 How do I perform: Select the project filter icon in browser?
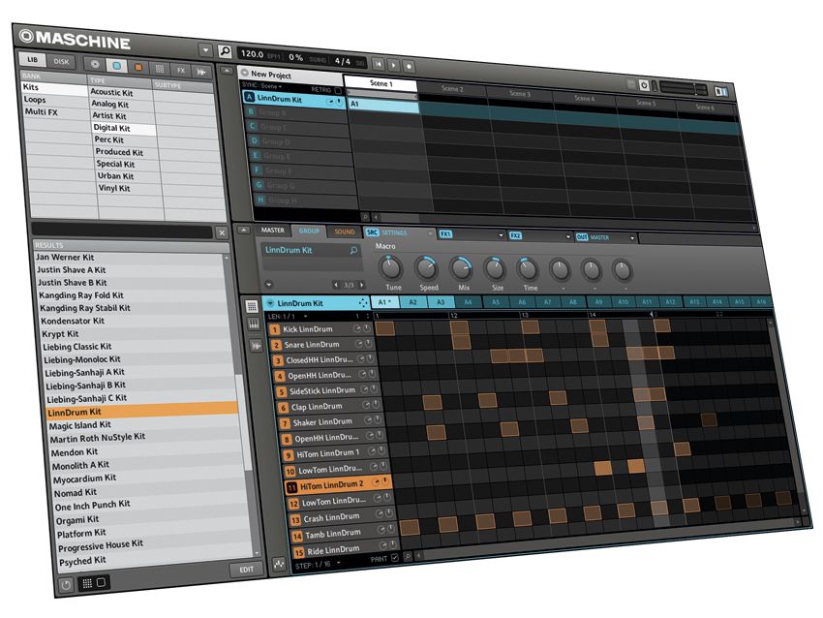95,64
